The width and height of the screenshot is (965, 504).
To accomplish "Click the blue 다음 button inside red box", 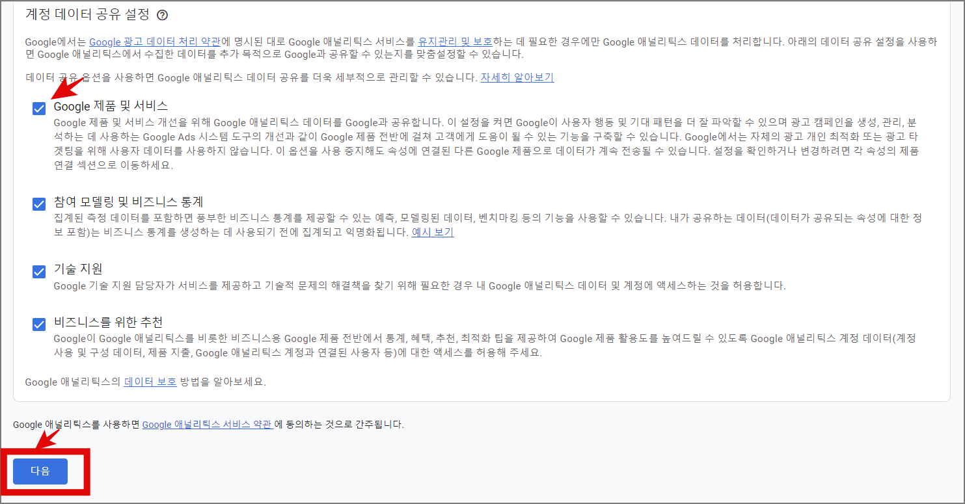I will [40, 471].
